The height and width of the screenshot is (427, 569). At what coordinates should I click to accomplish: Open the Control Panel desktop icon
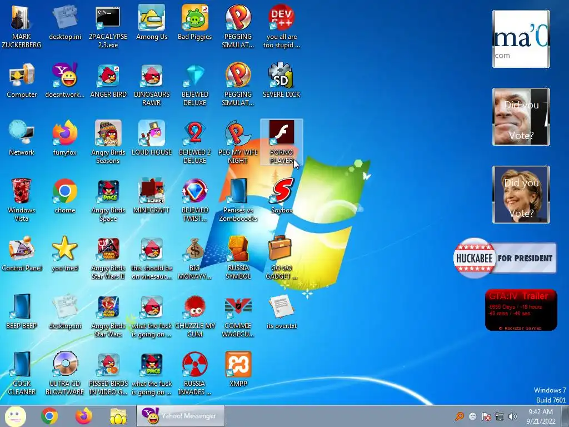tap(22, 254)
